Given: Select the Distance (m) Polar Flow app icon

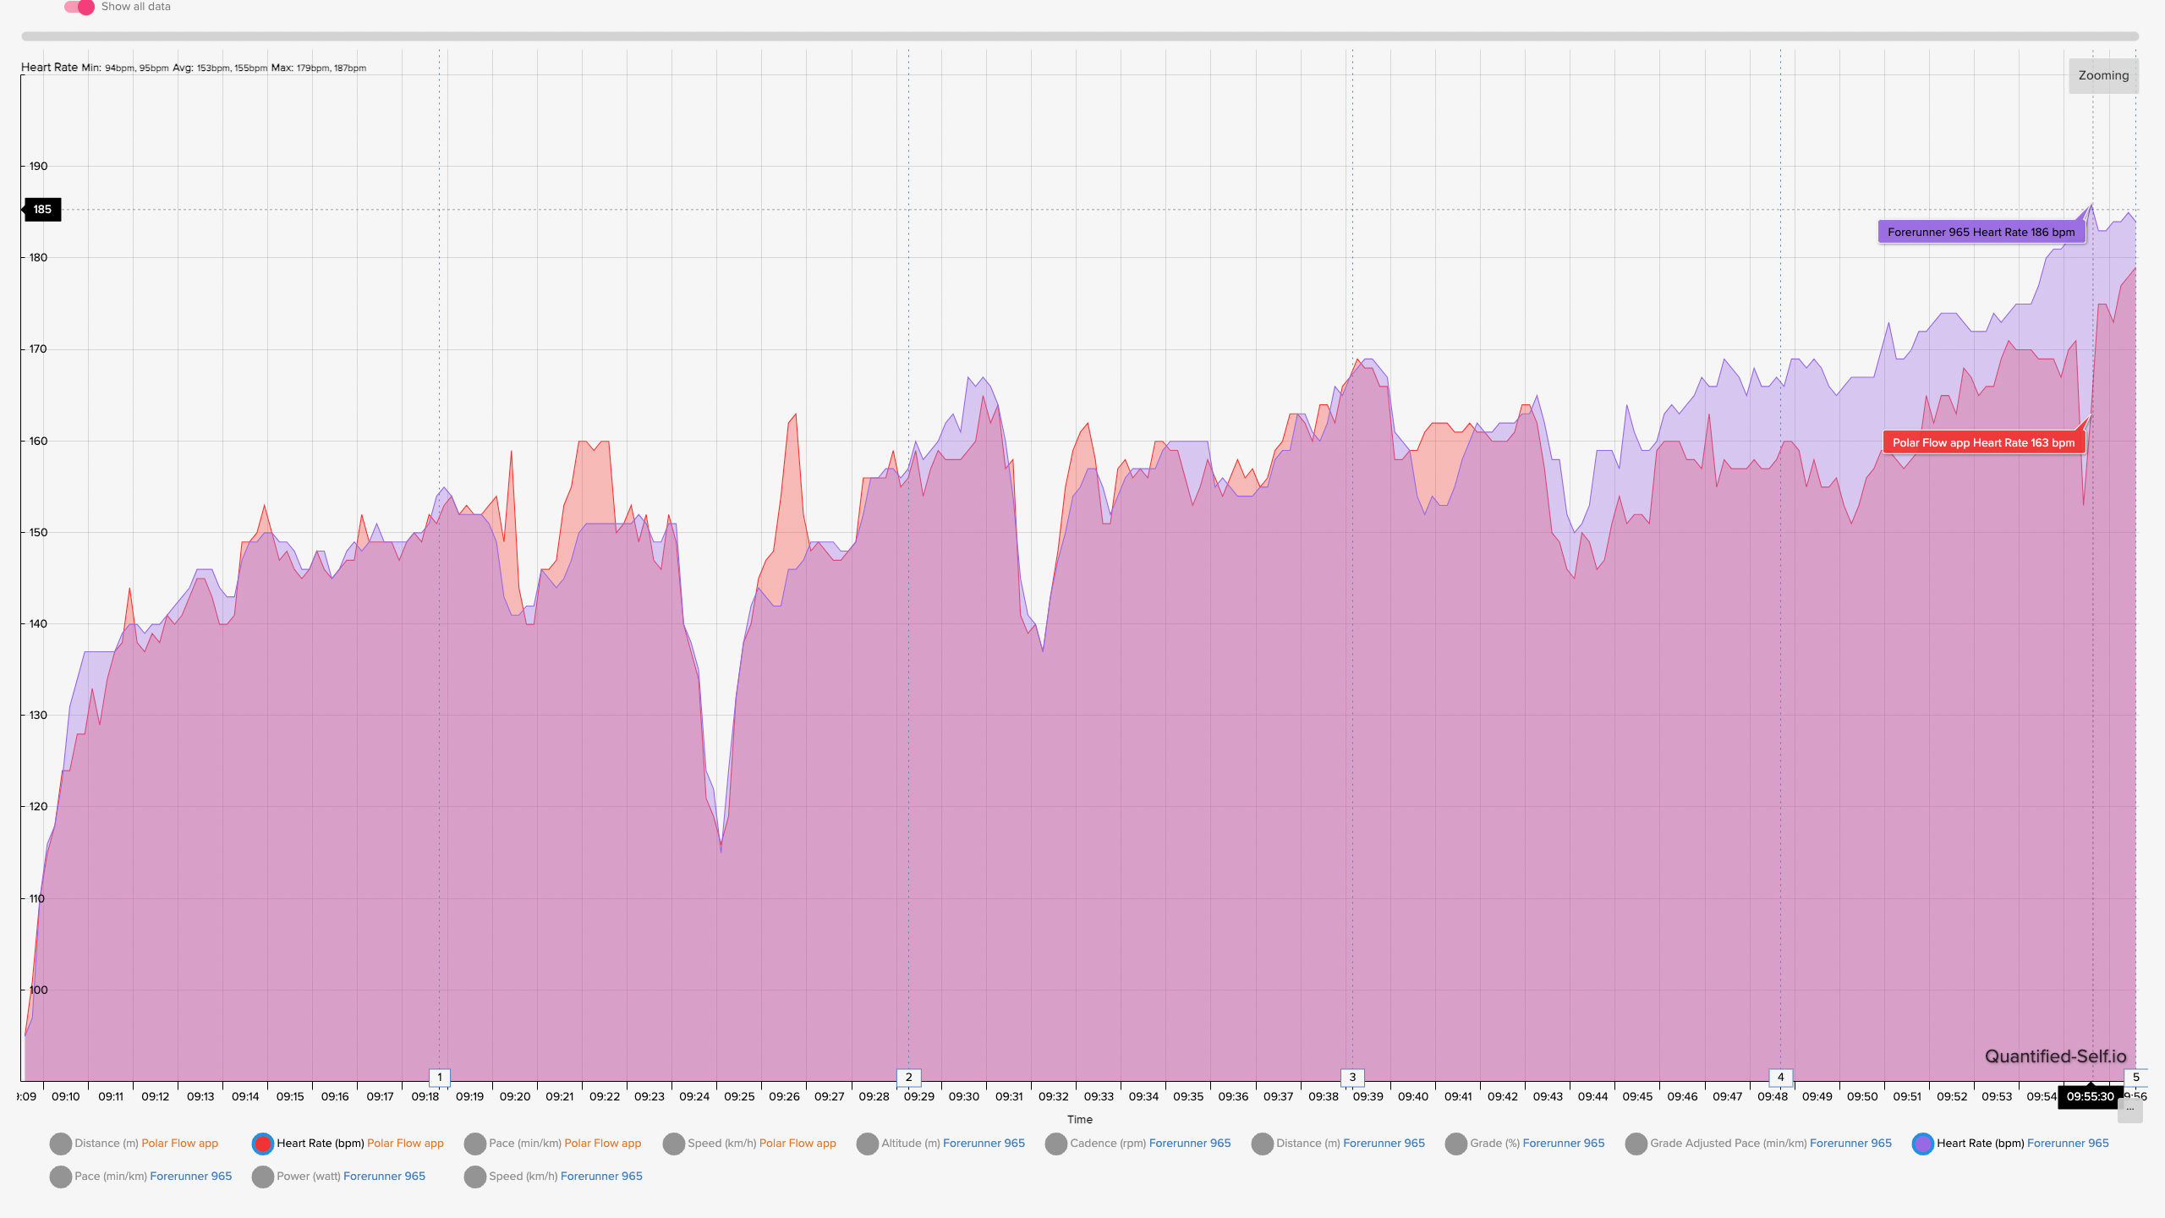Looking at the screenshot, I should tap(61, 1142).
